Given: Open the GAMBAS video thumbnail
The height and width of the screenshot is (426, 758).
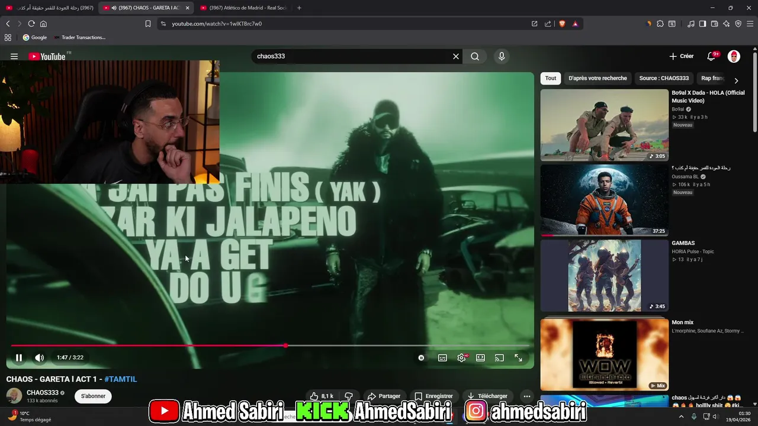Looking at the screenshot, I should (x=604, y=275).
